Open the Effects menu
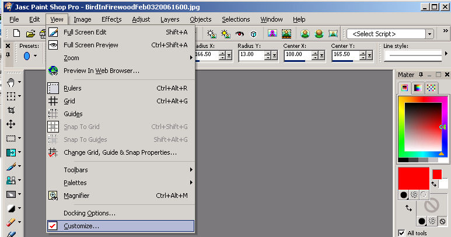The width and height of the screenshot is (451, 237). pos(111,19)
